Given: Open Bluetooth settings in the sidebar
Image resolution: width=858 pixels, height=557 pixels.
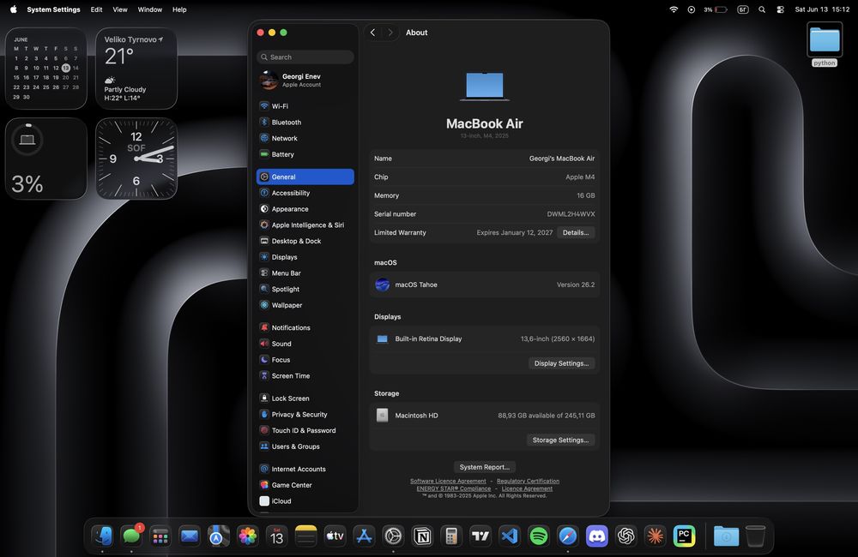Looking at the screenshot, I should coord(305,123).
